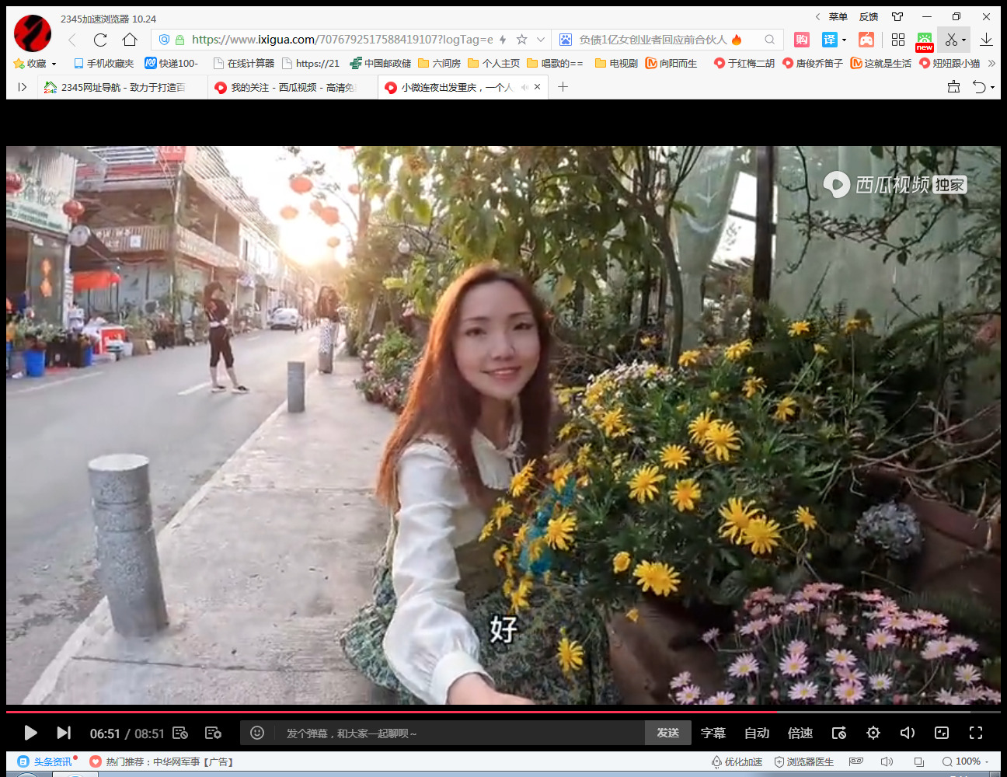Click 优化加速 in status bar

tap(737, 762)
